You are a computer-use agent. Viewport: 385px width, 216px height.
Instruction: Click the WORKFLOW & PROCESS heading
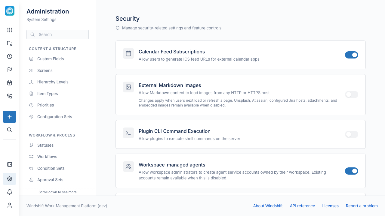(x=52, y=135)
